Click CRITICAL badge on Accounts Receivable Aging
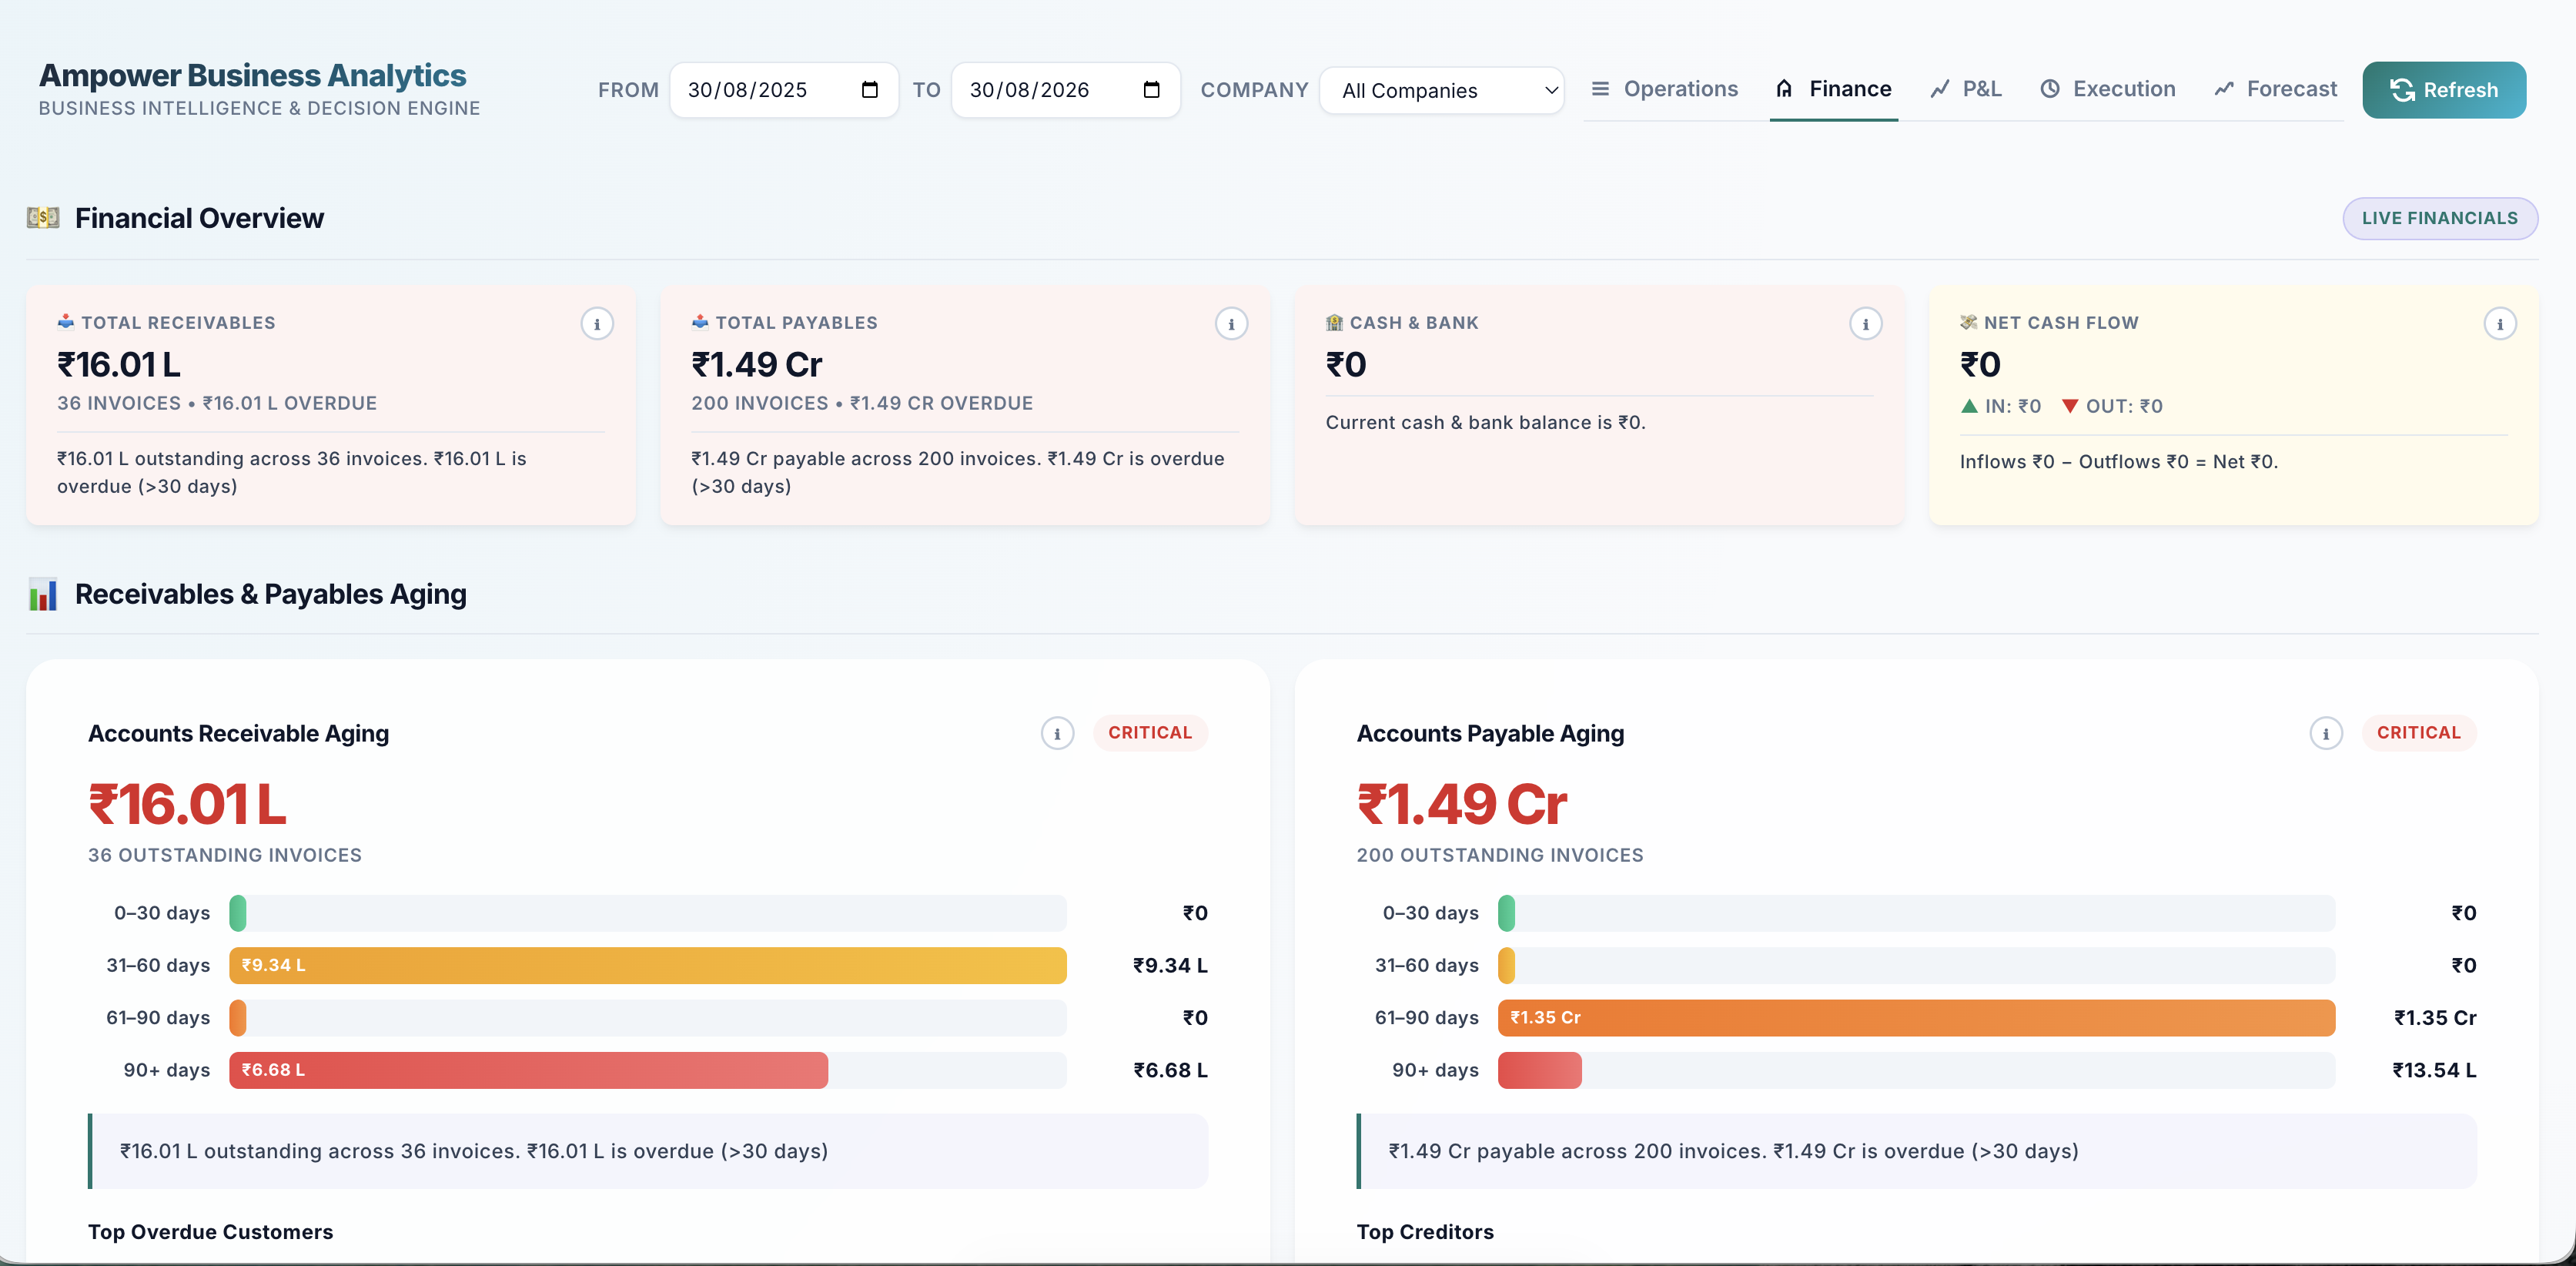This screenshot has height=1266, width=2576. point(1150,733)
